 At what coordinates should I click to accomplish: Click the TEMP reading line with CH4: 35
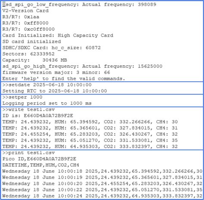coord(90,140)
